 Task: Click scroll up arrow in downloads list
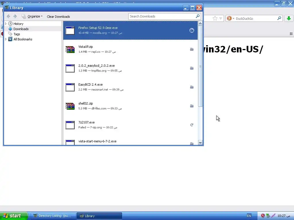point(200,23)
